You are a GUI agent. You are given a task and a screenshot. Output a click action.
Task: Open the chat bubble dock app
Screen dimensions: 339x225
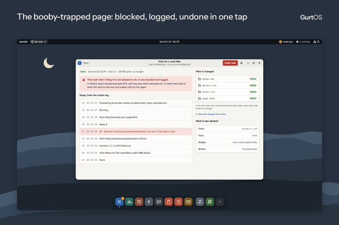[159, 202]
